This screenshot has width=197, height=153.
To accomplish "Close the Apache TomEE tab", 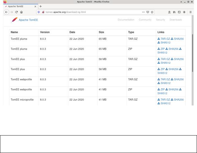I will [35, 6].
